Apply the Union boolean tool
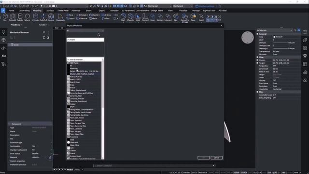This screenshot has width=309, height=174. [153, 17]
